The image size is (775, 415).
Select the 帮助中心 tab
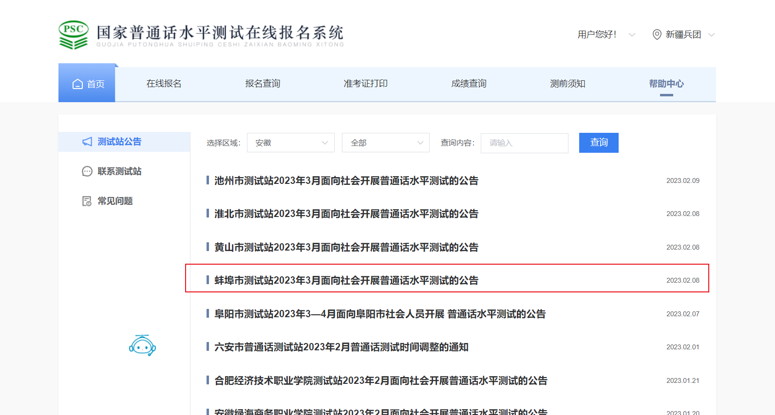pyautogui.click(x=666, y=84)
